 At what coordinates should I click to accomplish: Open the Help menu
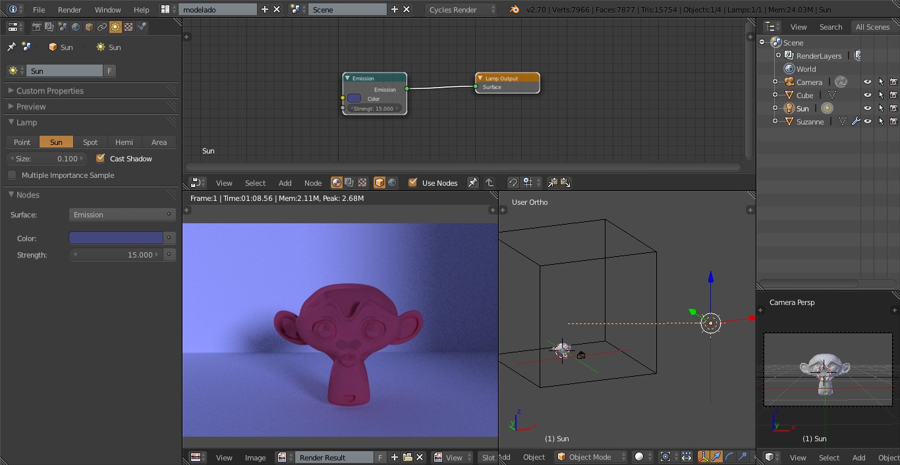point(141,10)
